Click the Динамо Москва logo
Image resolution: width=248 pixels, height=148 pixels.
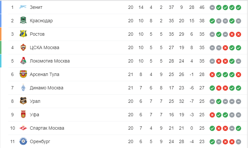[23, 87]
